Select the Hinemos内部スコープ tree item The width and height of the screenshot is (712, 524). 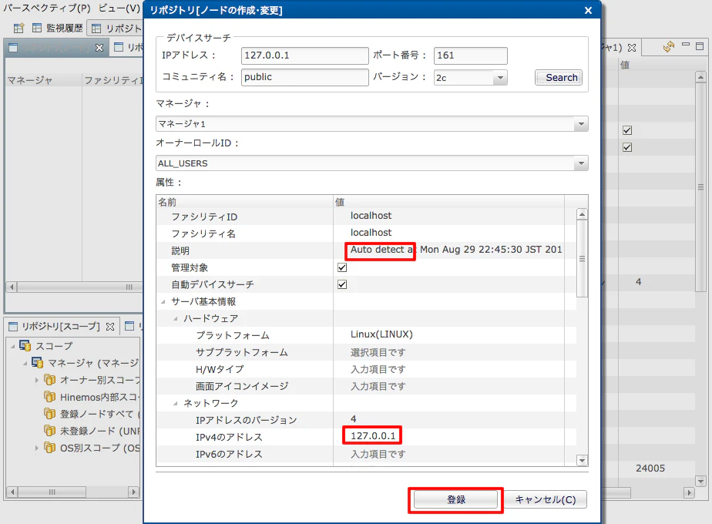pos(99,398)
